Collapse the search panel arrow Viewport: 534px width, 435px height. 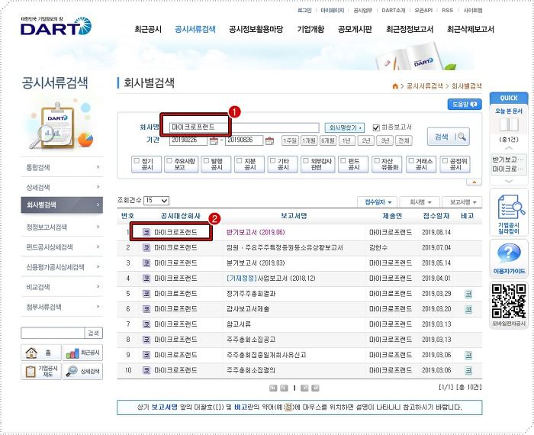click(474, 182)
